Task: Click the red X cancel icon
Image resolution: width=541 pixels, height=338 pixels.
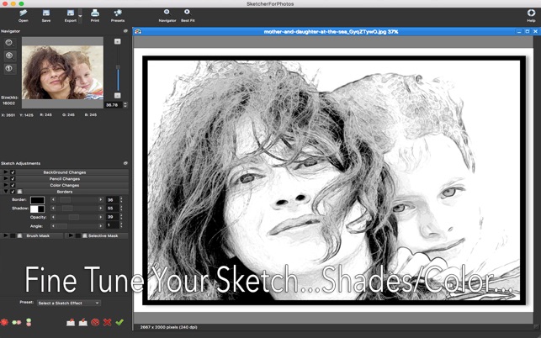Action: [107, 322]
